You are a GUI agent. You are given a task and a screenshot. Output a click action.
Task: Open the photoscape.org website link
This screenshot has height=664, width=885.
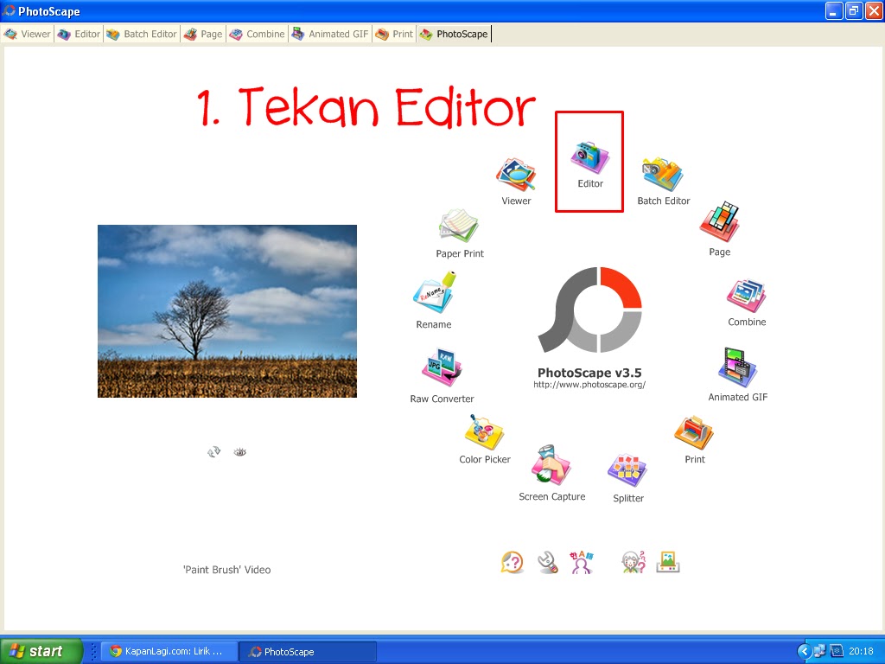[x=589, y=385]
